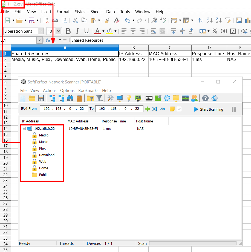
Task: Open the font name dropdown Liberation Sans
Action: [41, 31]
